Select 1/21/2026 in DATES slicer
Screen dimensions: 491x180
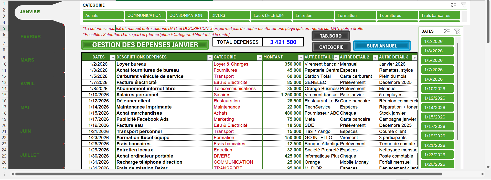[x=437, y=145]
